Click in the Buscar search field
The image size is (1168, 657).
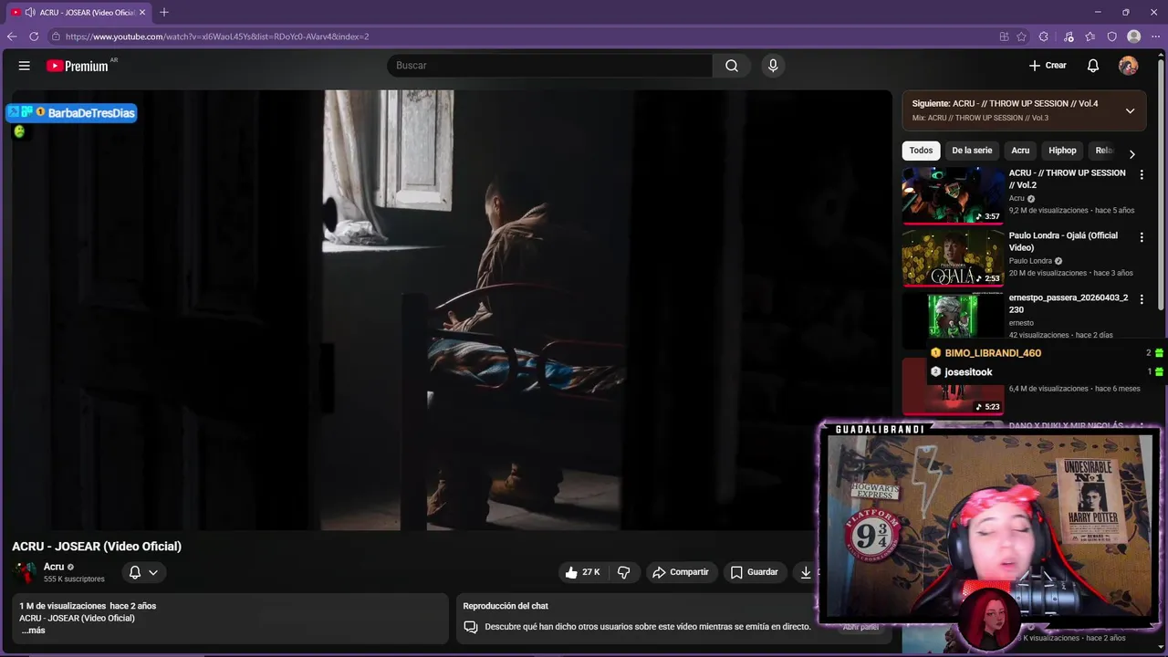pos(549,66)
